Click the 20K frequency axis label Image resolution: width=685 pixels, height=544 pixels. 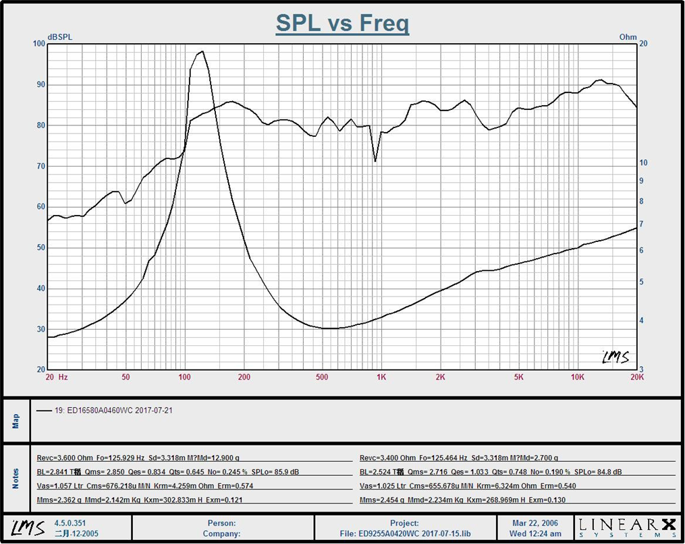coord(636,377)
